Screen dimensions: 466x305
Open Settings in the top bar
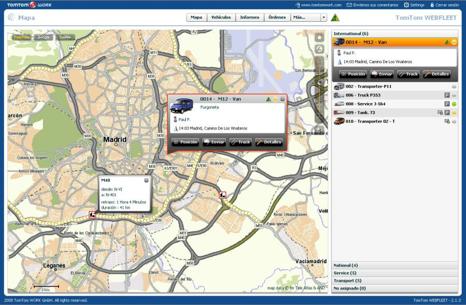[x=414, y=5]
